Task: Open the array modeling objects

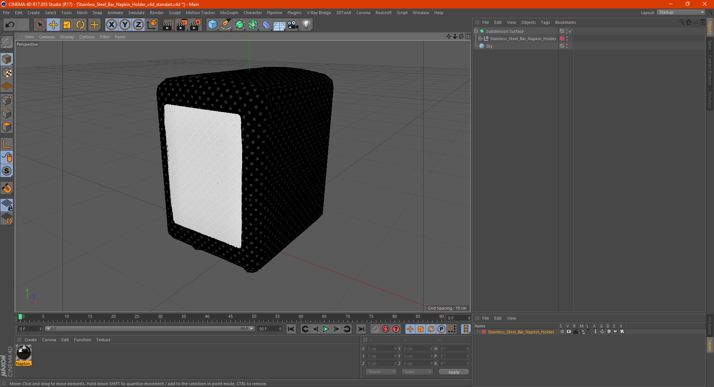Action: (253, 25)
